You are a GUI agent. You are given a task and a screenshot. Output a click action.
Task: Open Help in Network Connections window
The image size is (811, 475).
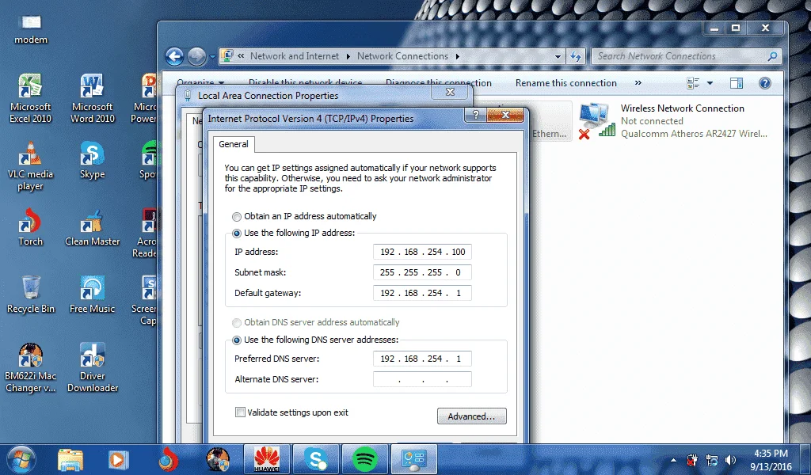pyautogui.click(x=764, y=83)
